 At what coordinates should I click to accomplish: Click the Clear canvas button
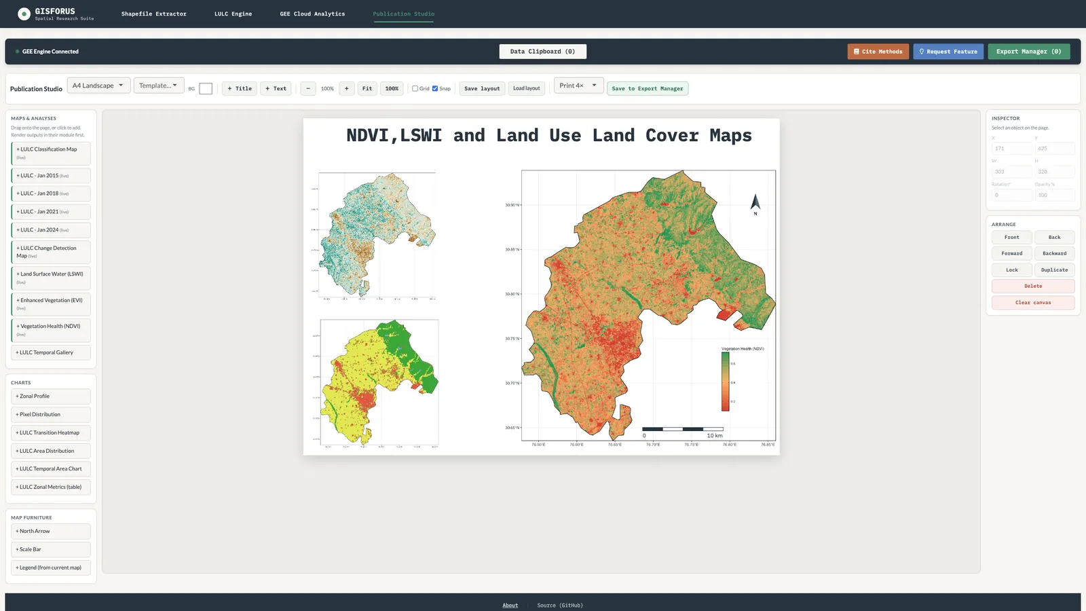pyautogui.click(x=1033, y=302)
